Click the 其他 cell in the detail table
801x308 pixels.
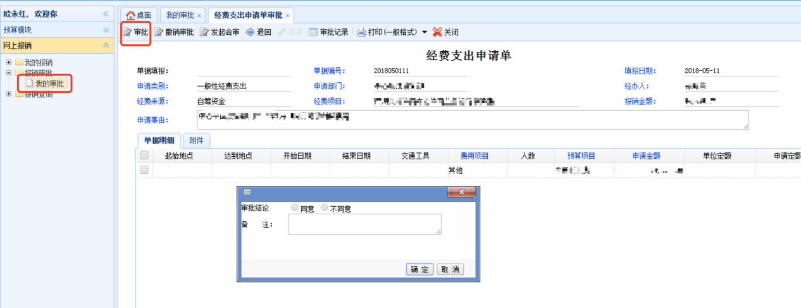coord(455,171)
